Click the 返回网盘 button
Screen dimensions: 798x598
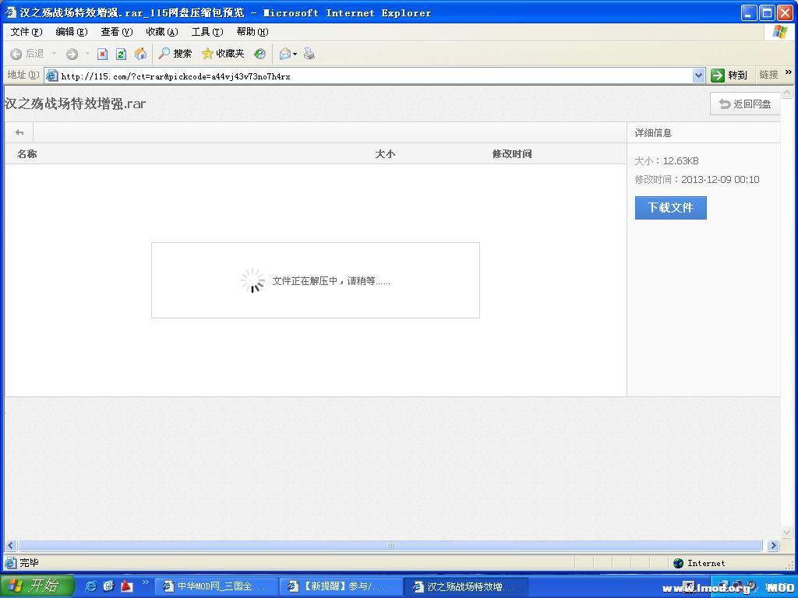point(745,103)
